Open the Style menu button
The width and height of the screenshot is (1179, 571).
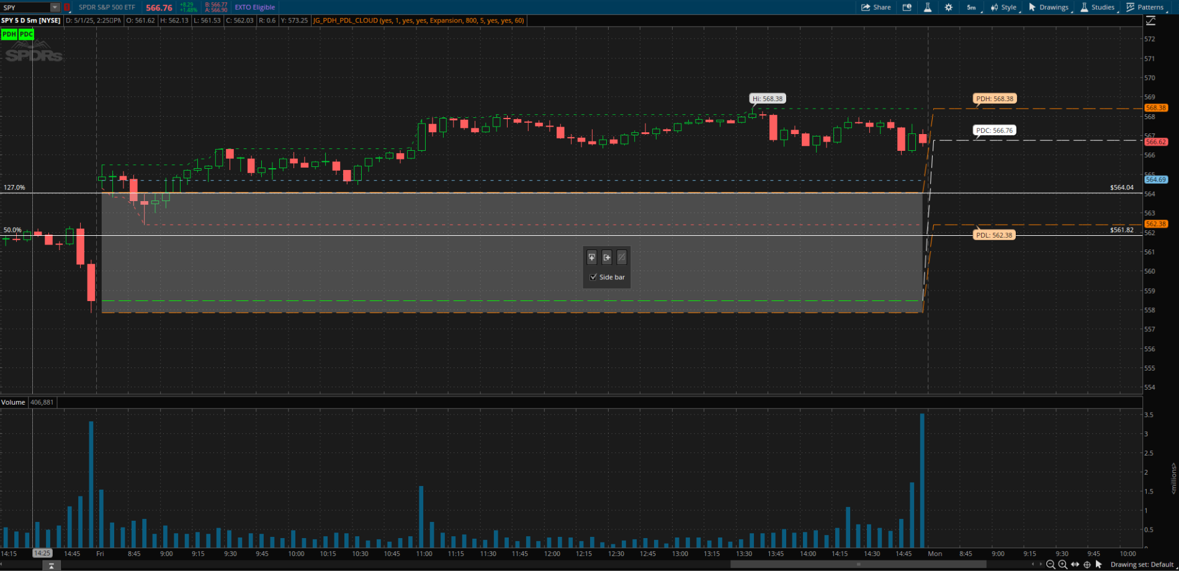1003,7
